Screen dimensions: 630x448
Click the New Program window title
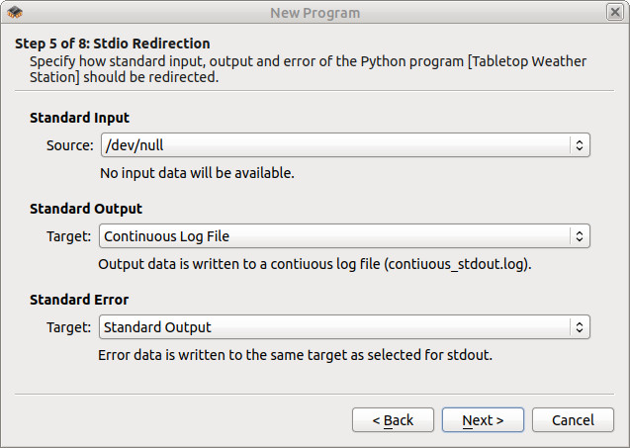click(315, 13)
